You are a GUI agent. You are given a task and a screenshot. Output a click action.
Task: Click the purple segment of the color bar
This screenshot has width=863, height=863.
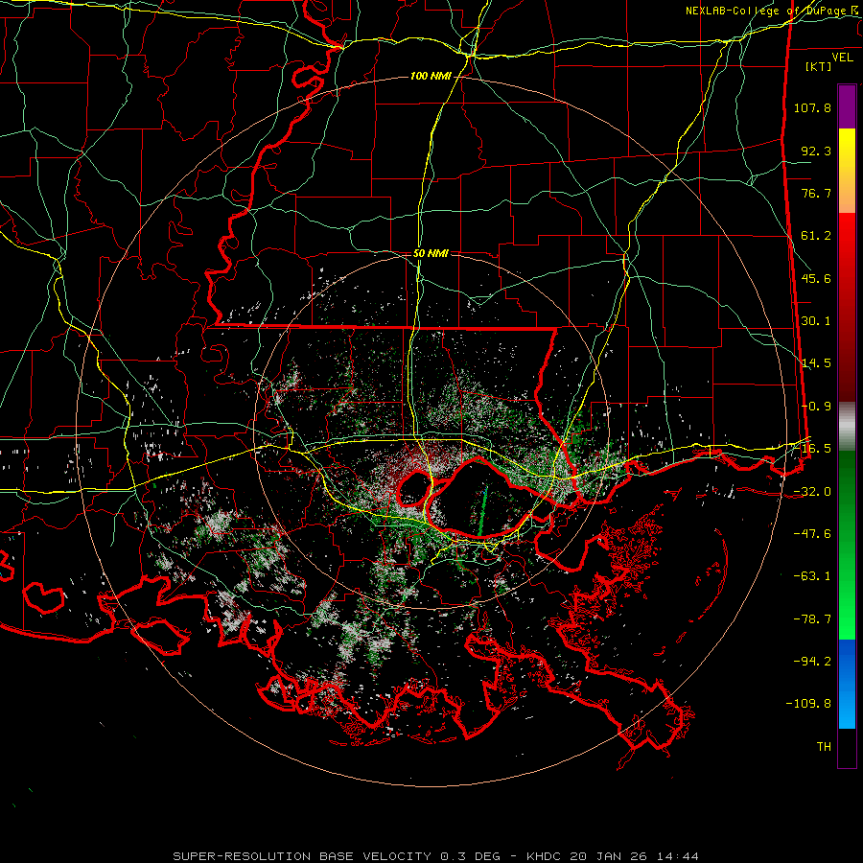pyautogui.click(x=847, y=107)
